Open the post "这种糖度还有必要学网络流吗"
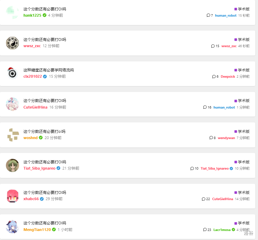This screenshot has width=258, height=240. 48,70
